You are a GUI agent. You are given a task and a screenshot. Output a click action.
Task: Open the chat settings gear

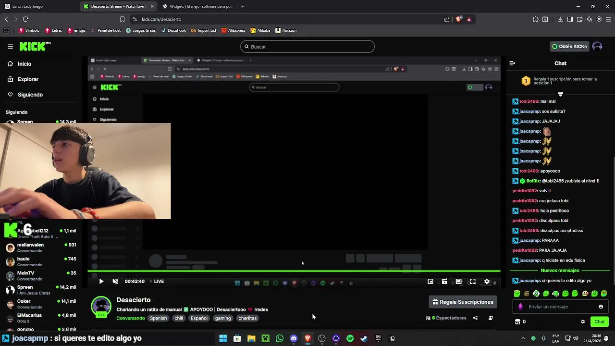coord(583,322)
